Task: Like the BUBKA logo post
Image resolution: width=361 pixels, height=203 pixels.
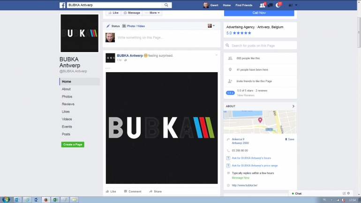Action: 111,191
